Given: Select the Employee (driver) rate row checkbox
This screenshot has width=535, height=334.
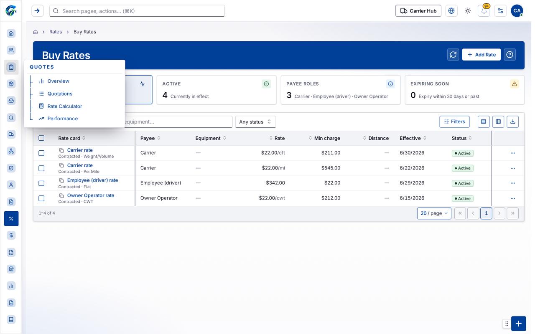Looking at the screenshot, I should coord(41,183).
